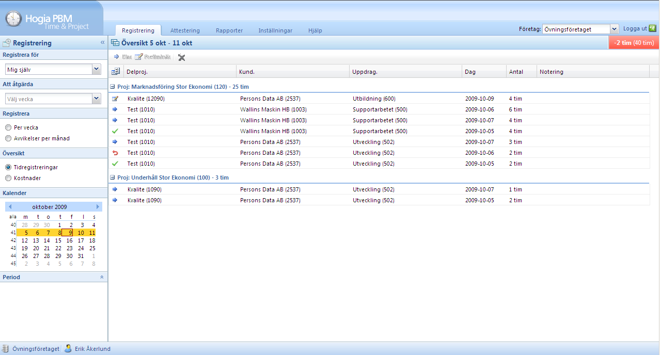Select Avvikelser per månad radio button
660x355 pixels.
click(8, 138)
